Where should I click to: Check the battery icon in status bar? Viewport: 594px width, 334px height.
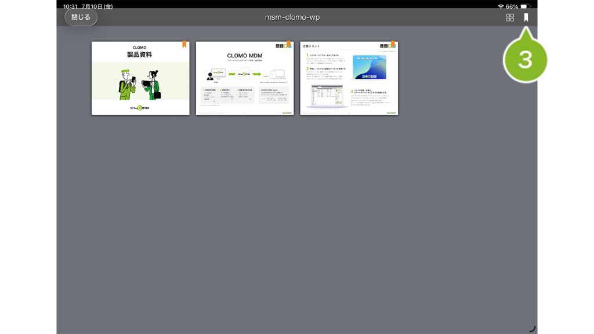tap(526, 6)
